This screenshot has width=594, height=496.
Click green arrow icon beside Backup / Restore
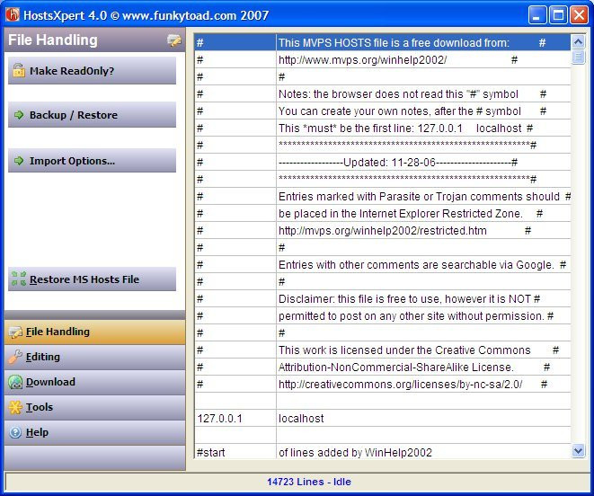tap(19, 114)
